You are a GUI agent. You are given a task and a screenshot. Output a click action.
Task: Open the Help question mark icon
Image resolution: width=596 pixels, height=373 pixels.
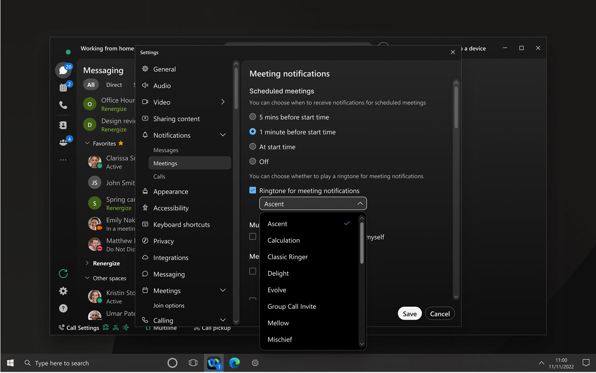point(63,308)
